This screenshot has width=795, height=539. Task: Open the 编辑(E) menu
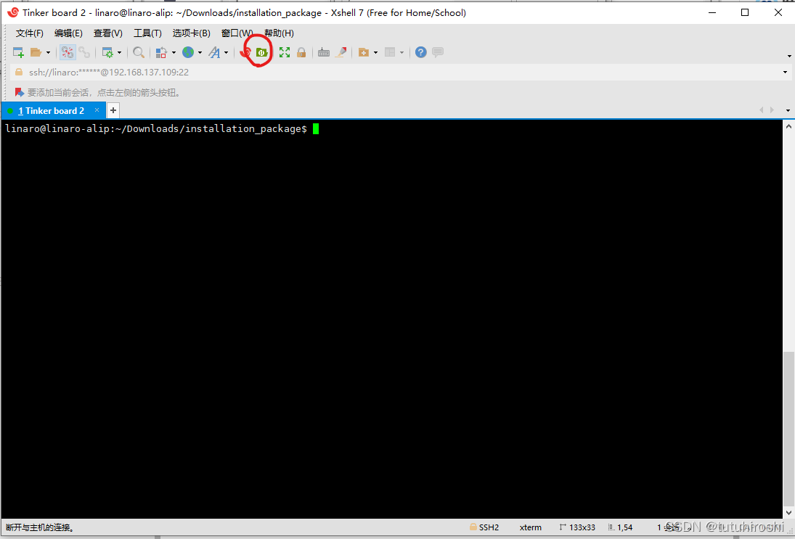click(68, 33)
